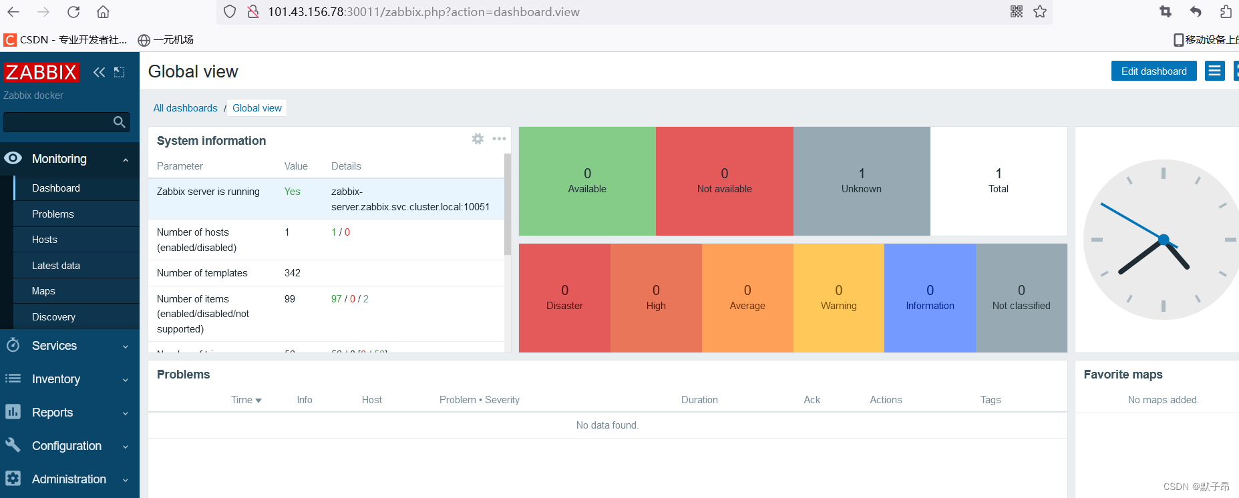The width and height of the screenshot is (1239, 498).
Task: Click the Administration gear icon
Action: pos(13,479)
